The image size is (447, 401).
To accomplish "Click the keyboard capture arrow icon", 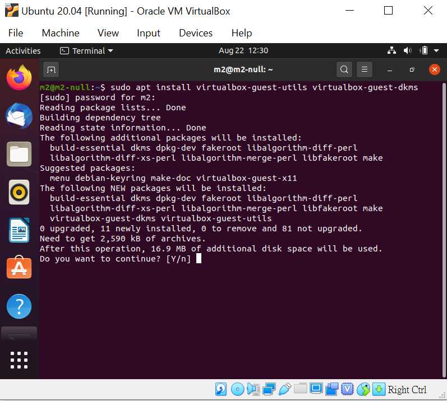I will (379, 389).
